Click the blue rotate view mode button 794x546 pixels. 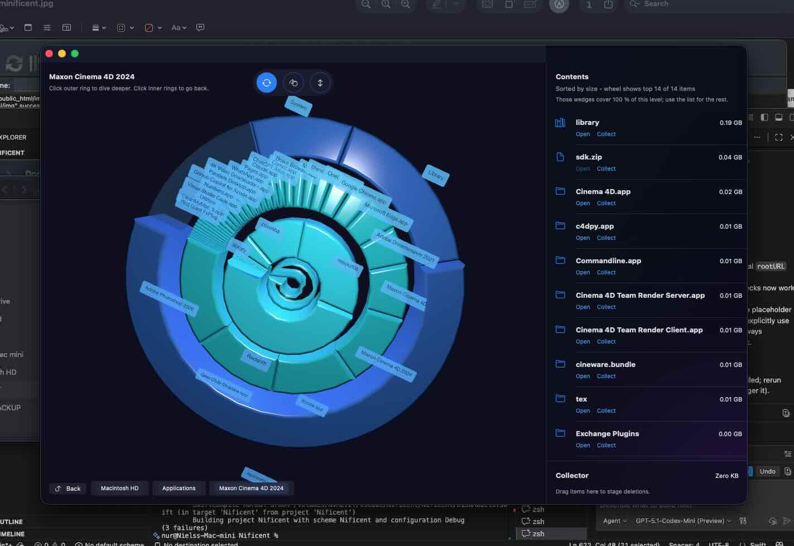(267, 83)
